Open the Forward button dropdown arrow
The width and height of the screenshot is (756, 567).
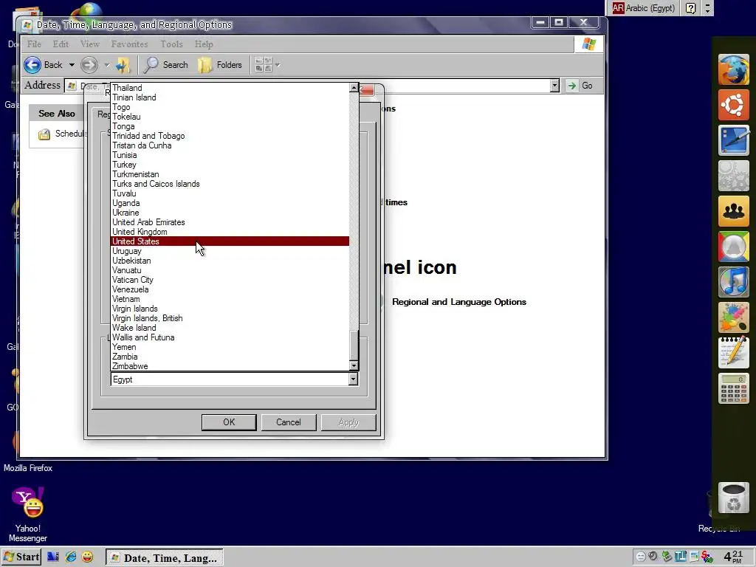point(106,65)
